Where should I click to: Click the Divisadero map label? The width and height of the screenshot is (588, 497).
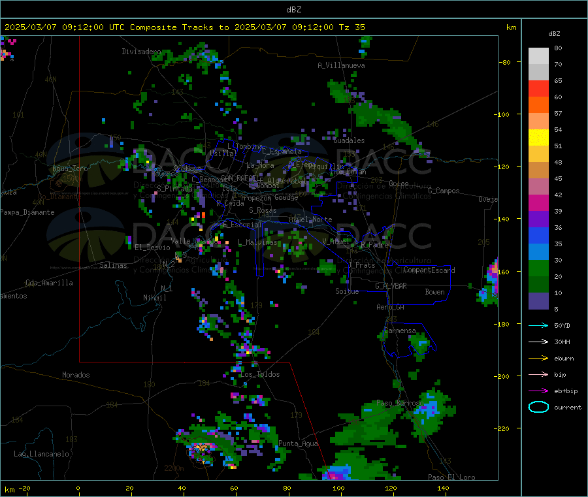click(141, 52)
